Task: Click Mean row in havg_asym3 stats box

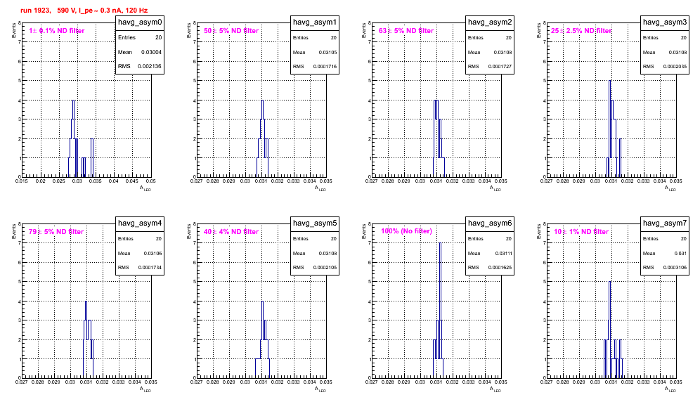Action: [x=665, y=52]
